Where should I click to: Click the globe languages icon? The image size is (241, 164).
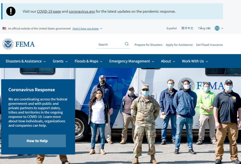pos(217,28)
